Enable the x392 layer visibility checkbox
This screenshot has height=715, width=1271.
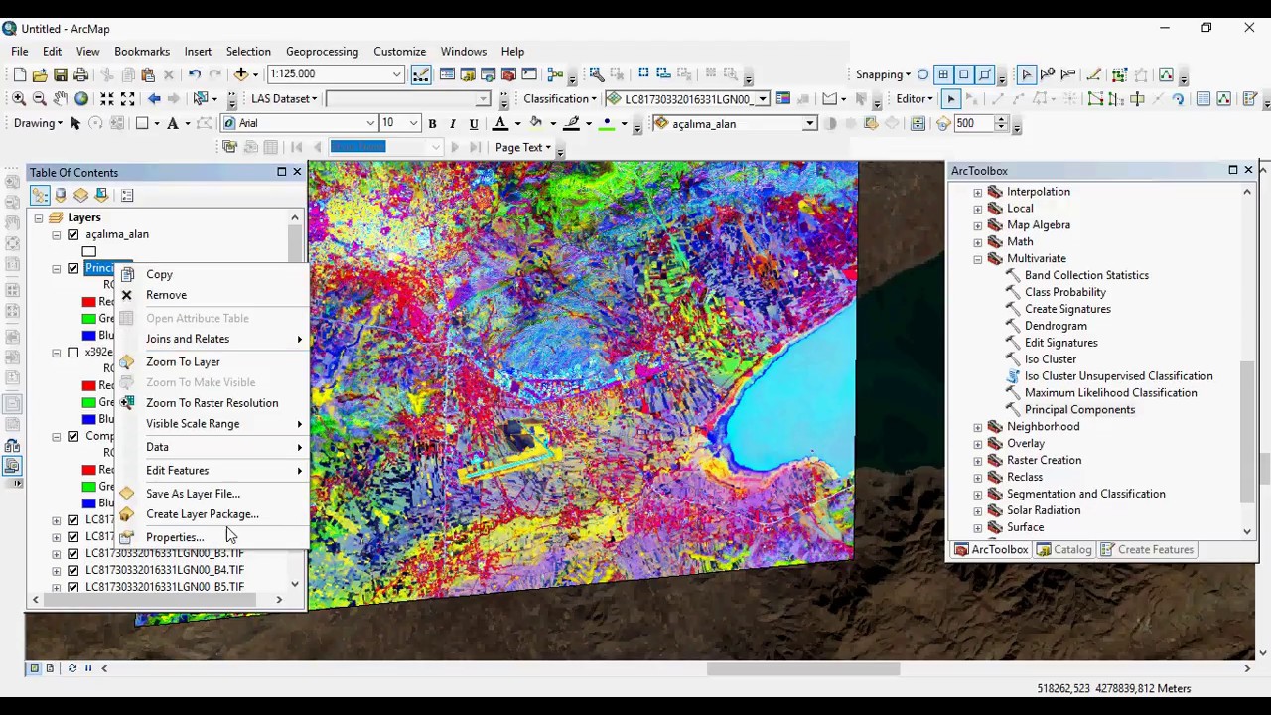[73, 353]
